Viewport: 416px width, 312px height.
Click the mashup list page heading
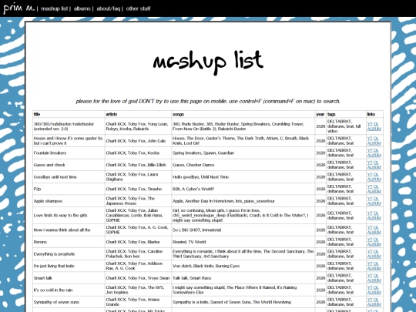click(x=208, y=62)
